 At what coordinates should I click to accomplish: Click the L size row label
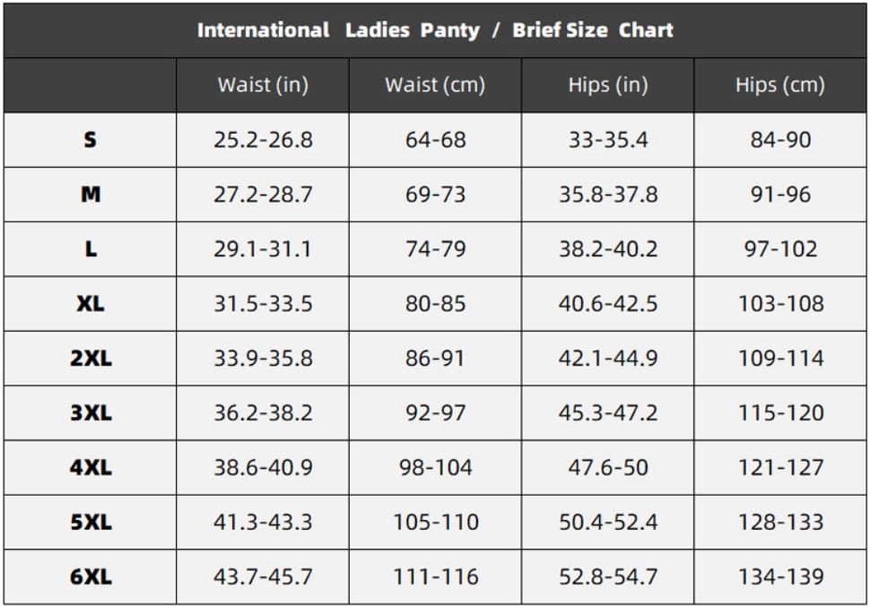point(91,248)
